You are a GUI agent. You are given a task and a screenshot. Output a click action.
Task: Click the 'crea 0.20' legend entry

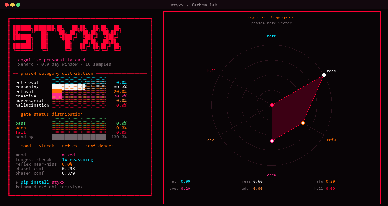180,189
